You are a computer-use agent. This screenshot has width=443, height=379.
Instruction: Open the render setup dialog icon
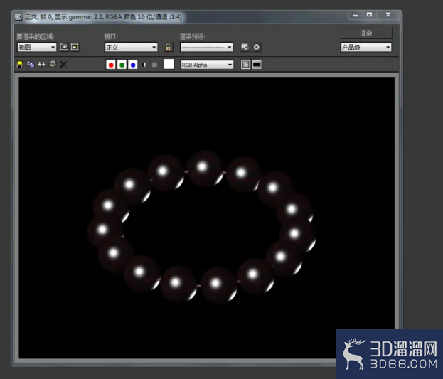[x=245, y=47]
